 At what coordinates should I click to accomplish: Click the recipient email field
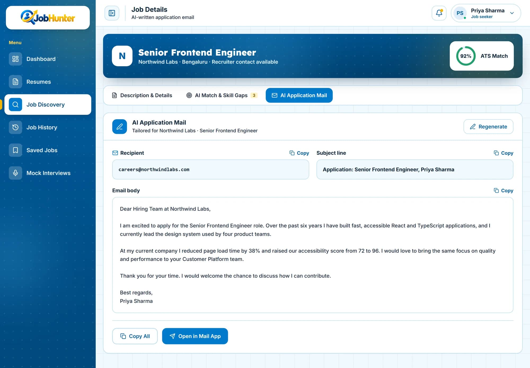(x=211, y=169)
